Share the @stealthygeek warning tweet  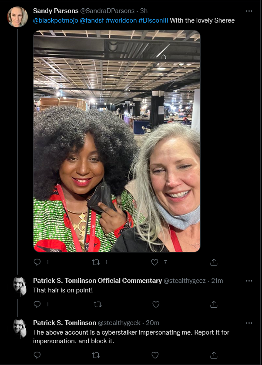214,355
